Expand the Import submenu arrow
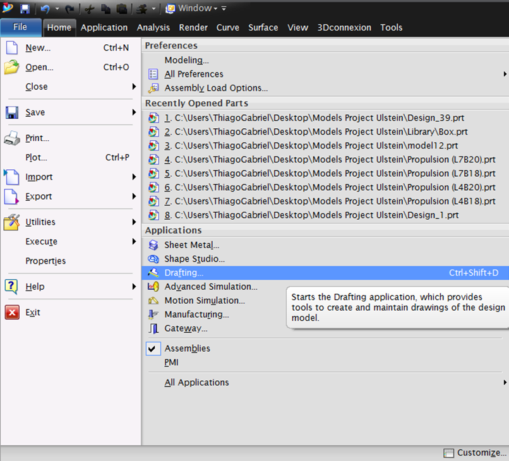The height and width of the screenshot is (461, 509). (134, 177)
